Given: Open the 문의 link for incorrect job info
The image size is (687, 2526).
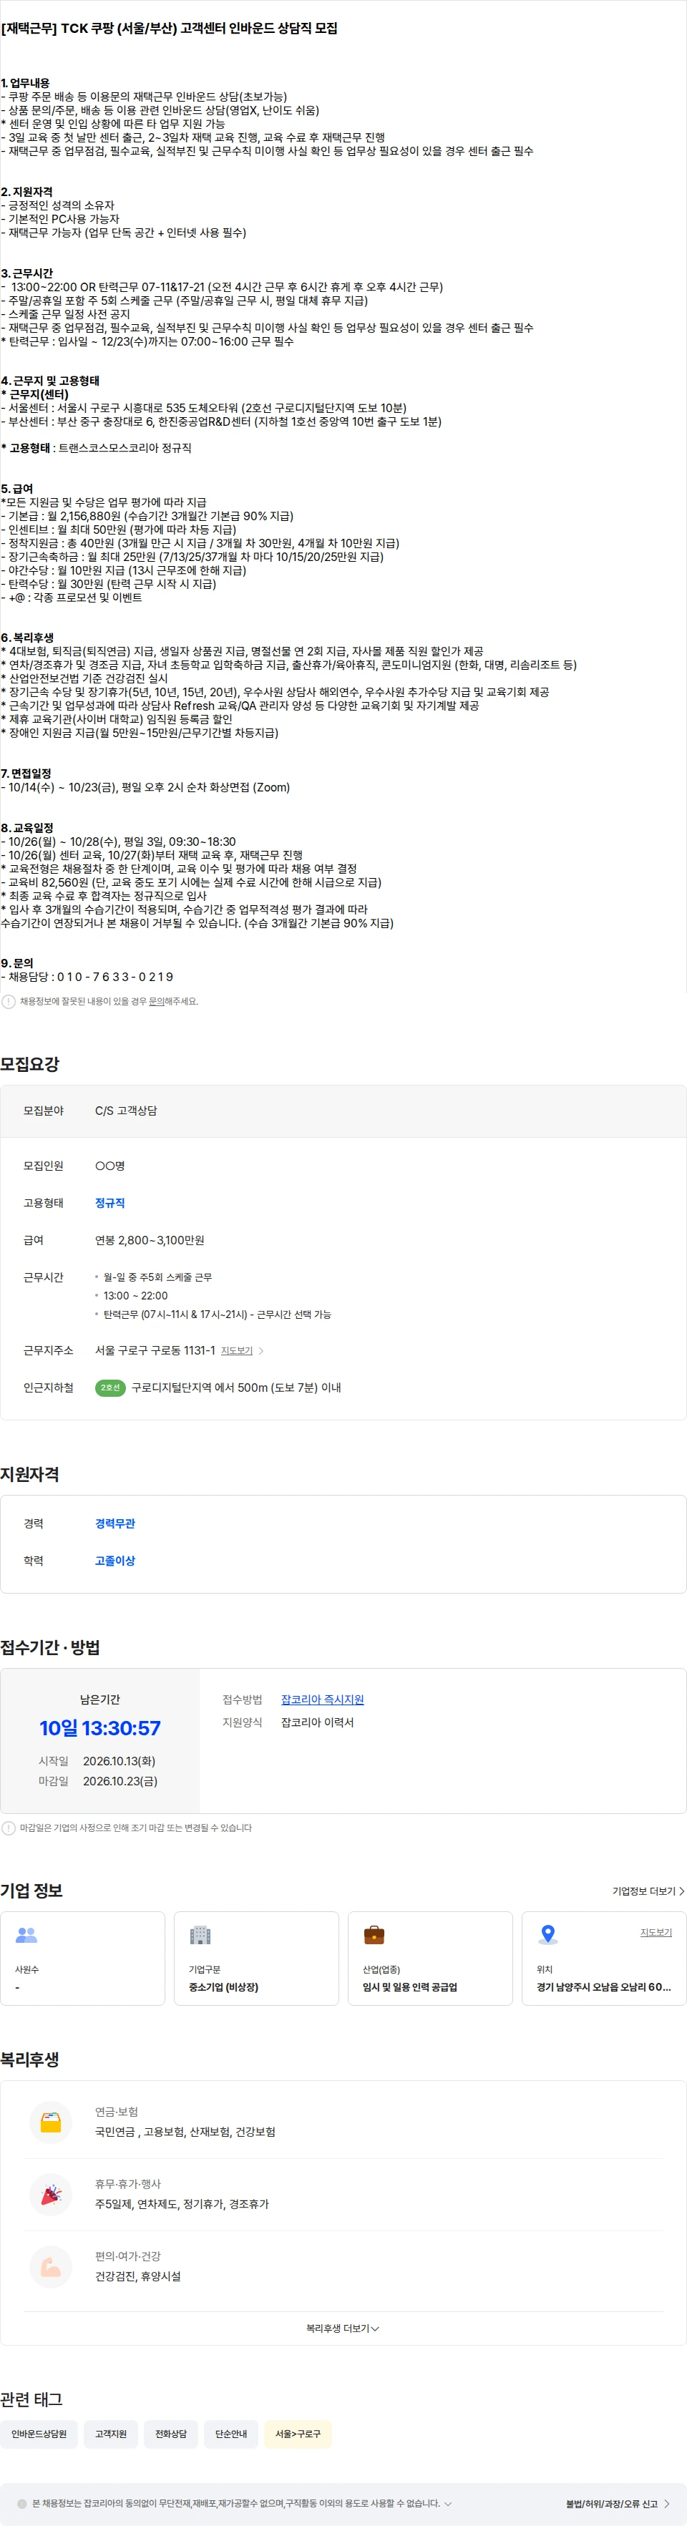Looking at the screenshot, I should tap(156, 1001).
